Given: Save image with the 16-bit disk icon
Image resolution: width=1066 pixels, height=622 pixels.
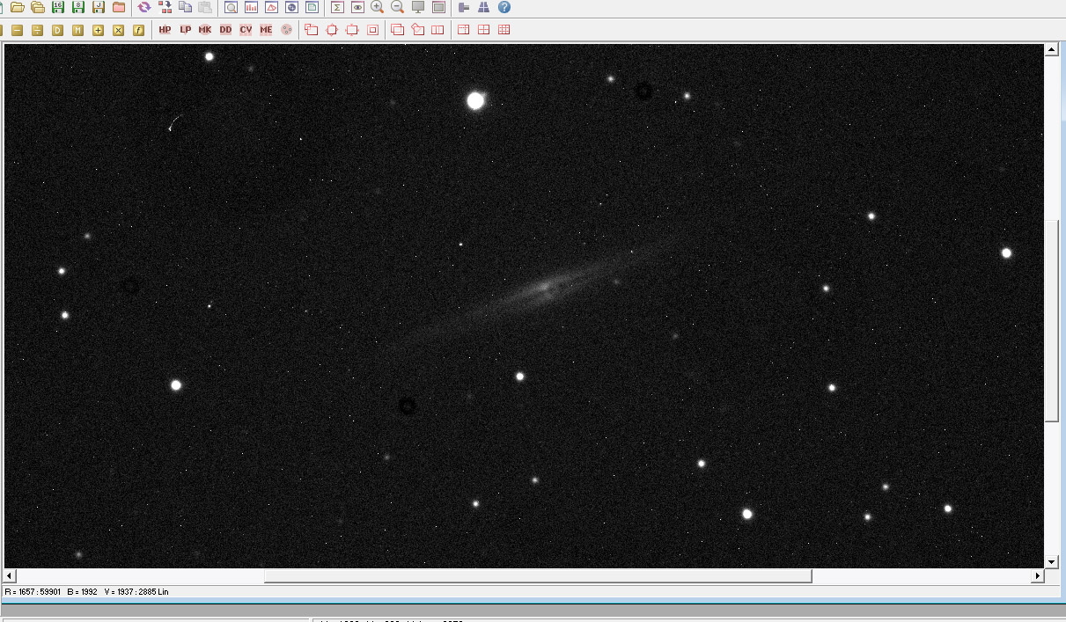Looking at the screenshot, I should click(x=58, y=7).
